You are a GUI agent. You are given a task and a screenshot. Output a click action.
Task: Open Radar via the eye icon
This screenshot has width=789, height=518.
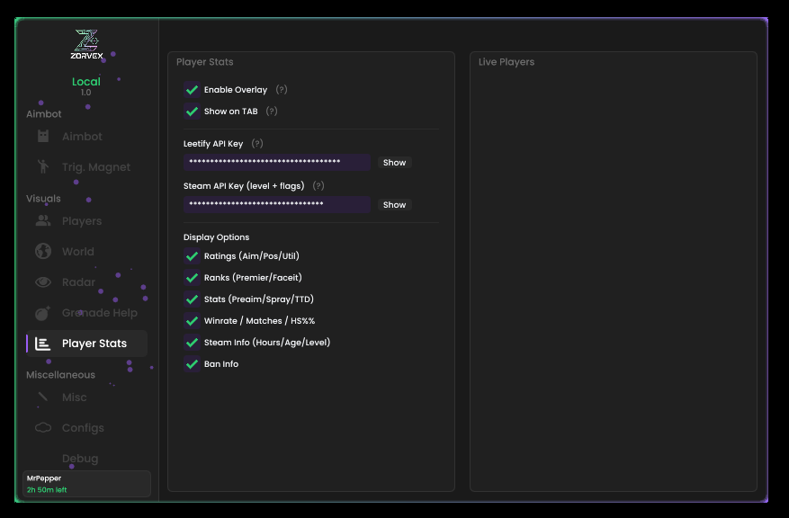tap(43, 282)
